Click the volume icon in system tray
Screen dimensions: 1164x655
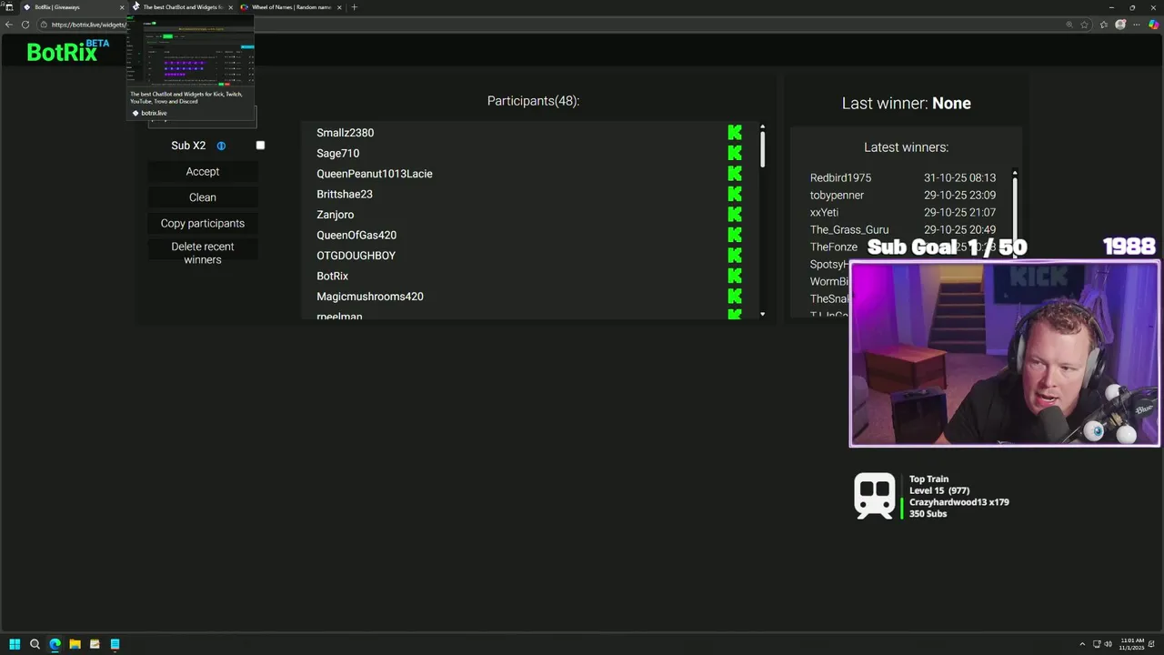pyautogui.click(x=1109, y=644)
